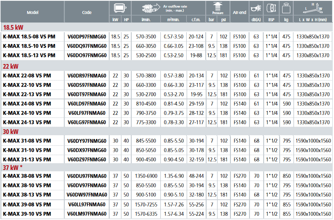334x220 pixels.
Task: Select the Code column header
Action: [x=87, y=13]
